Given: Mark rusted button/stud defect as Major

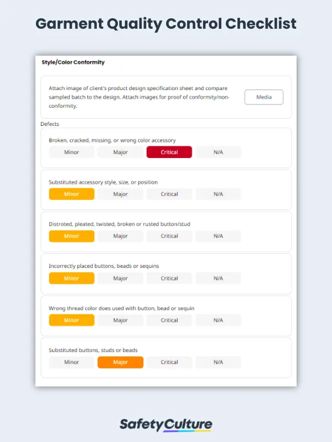Looking at the screenshot, I should 120,236.
